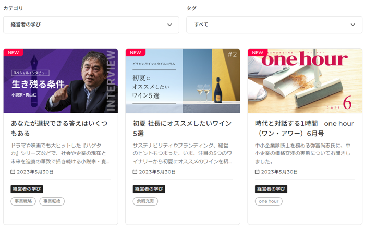Click the NEW badge on the one hour card
Viewport: 365px width, 228px height.
pyautogui.click(x=258, y=53)
